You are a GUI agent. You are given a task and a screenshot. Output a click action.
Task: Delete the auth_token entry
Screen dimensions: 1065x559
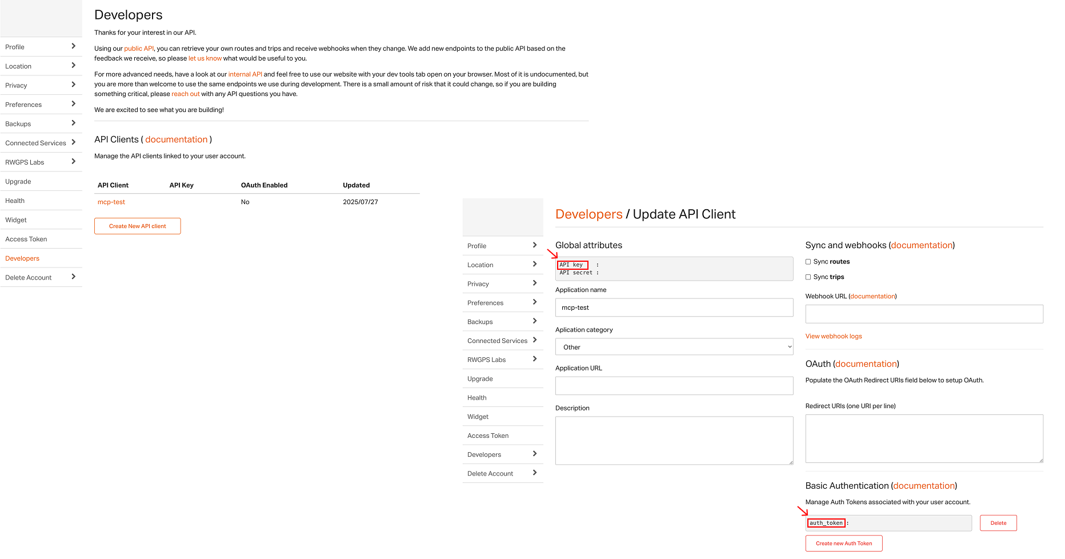point(998,522)
